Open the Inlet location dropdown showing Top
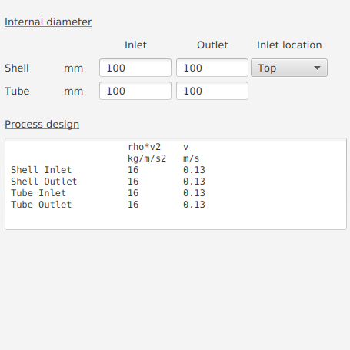 (x=289, y=68)
